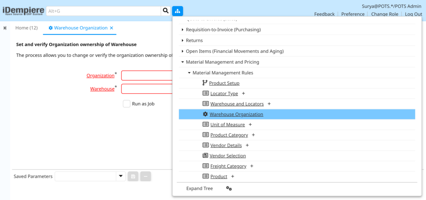Viewport: 426px width, 200px height.
Task: Click the Alt+G global search field
Action: (x=104, y=11)
